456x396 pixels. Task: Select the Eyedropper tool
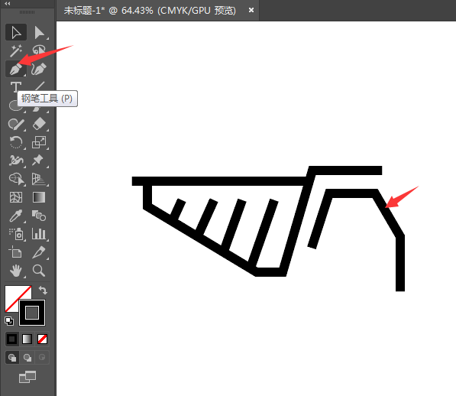tap(16, 216)
